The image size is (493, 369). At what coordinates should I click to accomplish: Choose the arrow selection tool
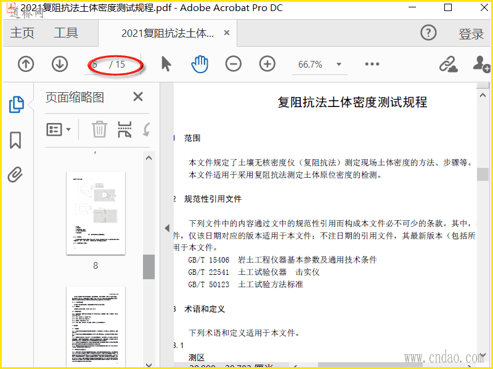point(166,64)
